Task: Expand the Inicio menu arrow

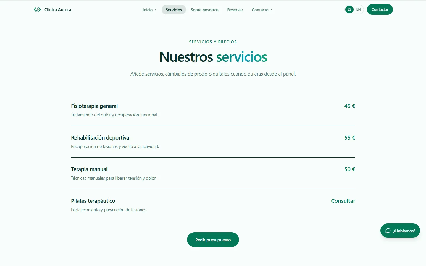Action: click(156, 10)
